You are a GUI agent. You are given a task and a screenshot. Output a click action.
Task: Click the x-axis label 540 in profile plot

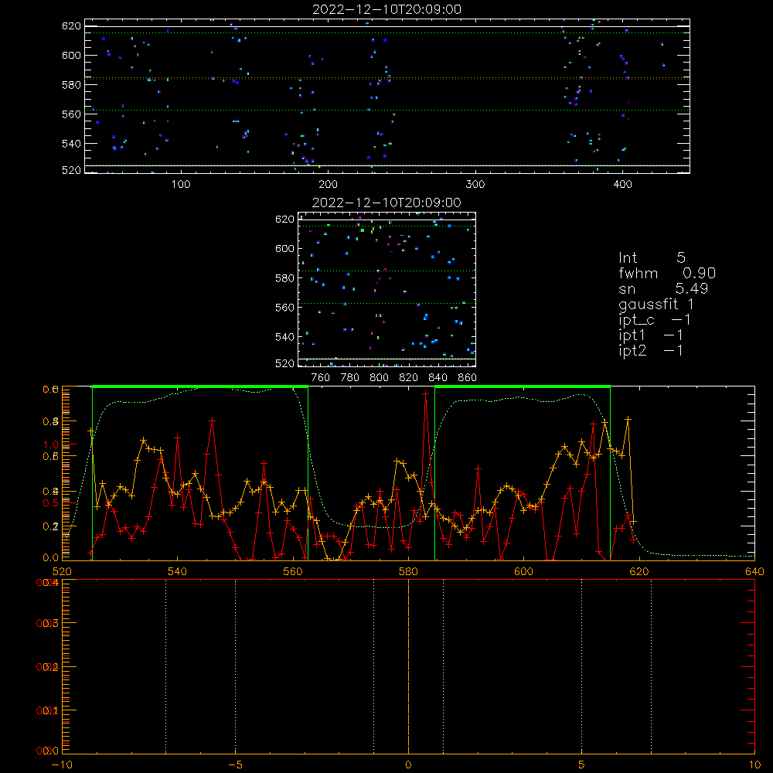point(178,571)
